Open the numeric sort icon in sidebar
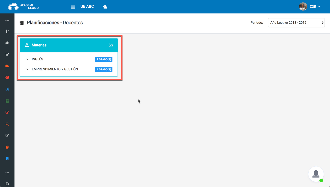 tap(7, 31)
